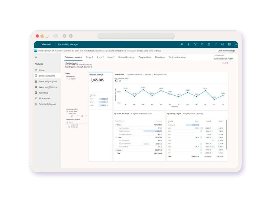Click info icon below Accounting method
Screen dimensions: 272x199
click(72, 116)
